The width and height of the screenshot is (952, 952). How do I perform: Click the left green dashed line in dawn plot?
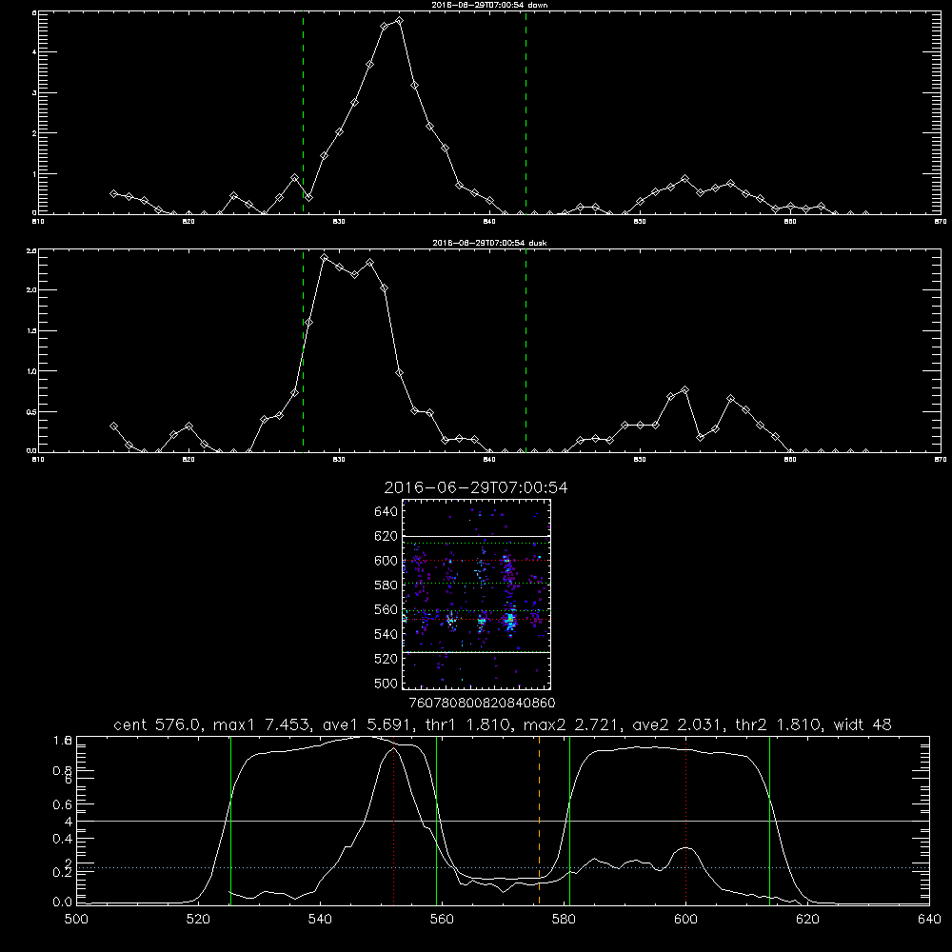[x=303, y=113]
